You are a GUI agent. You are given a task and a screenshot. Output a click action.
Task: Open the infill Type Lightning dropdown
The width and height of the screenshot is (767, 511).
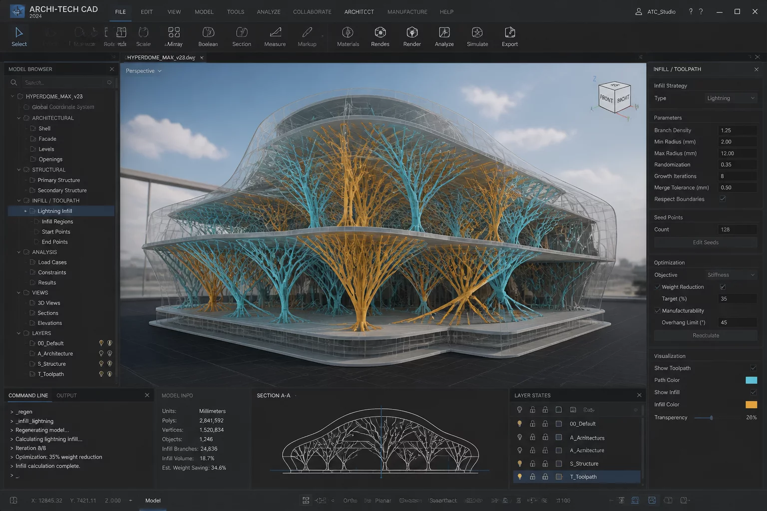(x=731, y=98)
